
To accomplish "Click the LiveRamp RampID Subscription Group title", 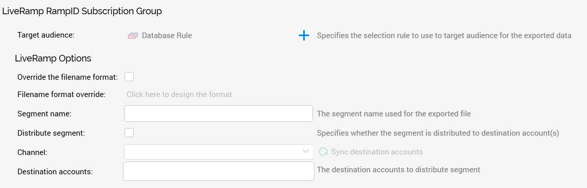I will click(82, 11).
